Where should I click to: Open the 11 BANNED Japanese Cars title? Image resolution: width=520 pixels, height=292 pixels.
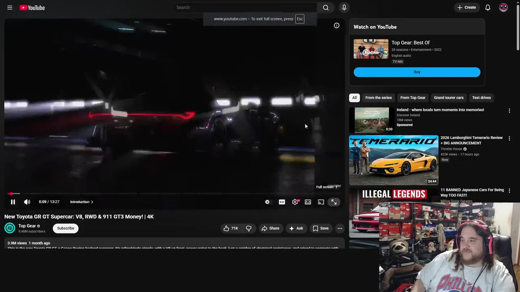pos(472,193)
